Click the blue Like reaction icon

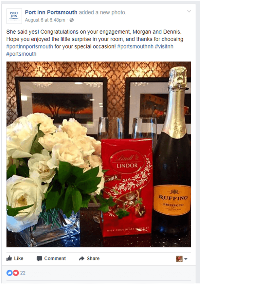(9, 273)
